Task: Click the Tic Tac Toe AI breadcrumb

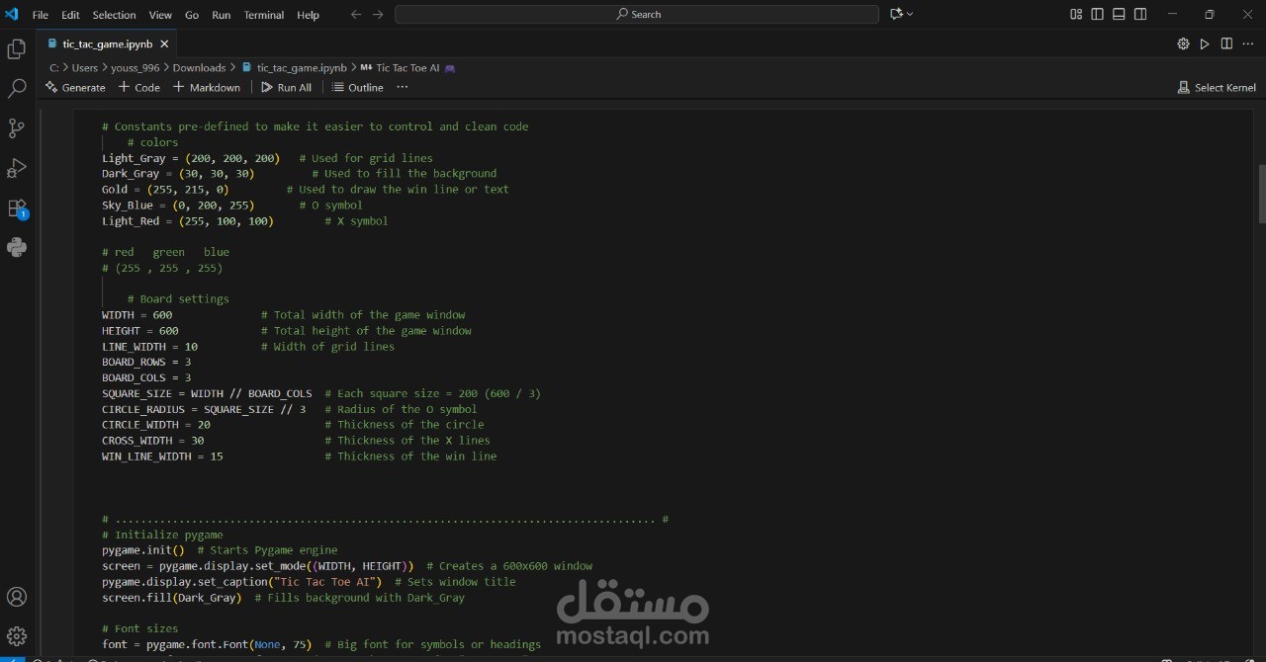Action: coord(407,68)
